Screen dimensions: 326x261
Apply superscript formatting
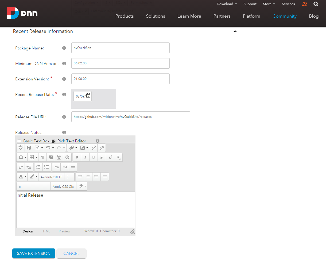(x=110, y=157)
